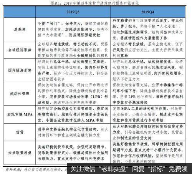The image size is (192, 174).
Task: Select the 国内经济形势 row label
Action: 20,70
